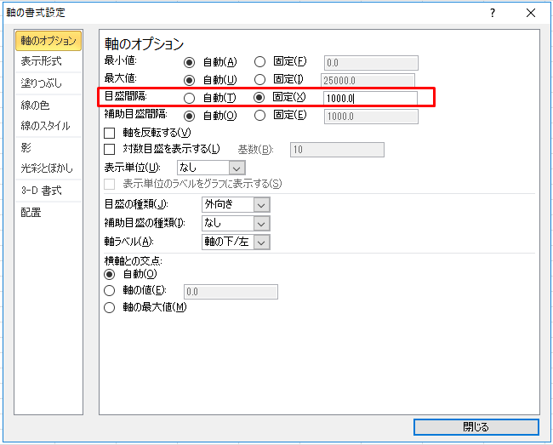
Task: Select 軸の最大値(M) radio button
Action: pyautogui.click(x=110, y=307)
